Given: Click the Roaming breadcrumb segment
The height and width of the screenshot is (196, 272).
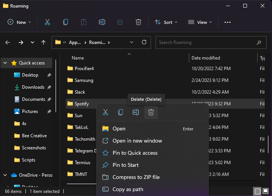Looking at the screenshot, I should [x=97, y=42].
